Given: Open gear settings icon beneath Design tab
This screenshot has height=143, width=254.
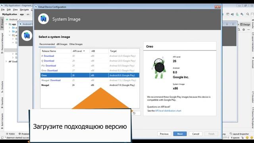Looking at the screenshot, I should pos(244,30).
